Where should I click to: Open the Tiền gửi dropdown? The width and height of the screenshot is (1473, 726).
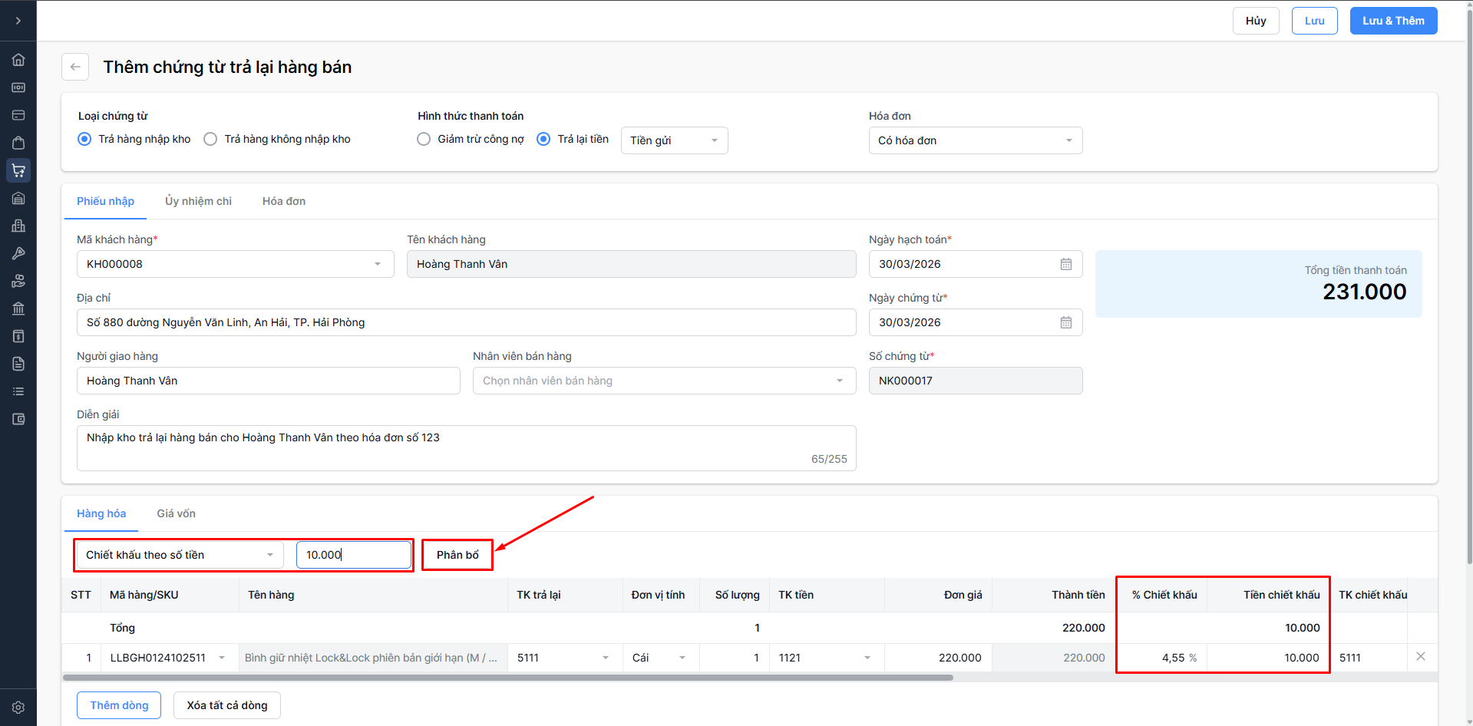674,140
